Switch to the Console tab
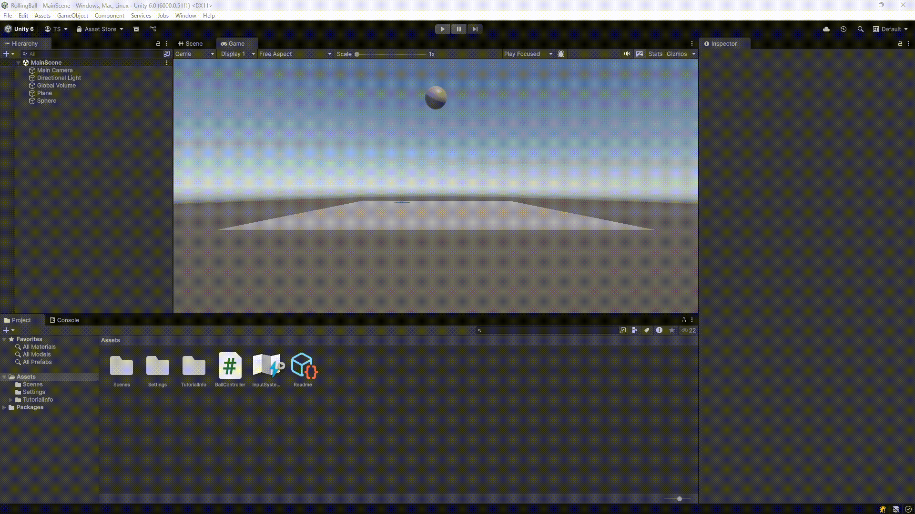The height and width of the screenshot is (514, 915). (x=64, y=320)
